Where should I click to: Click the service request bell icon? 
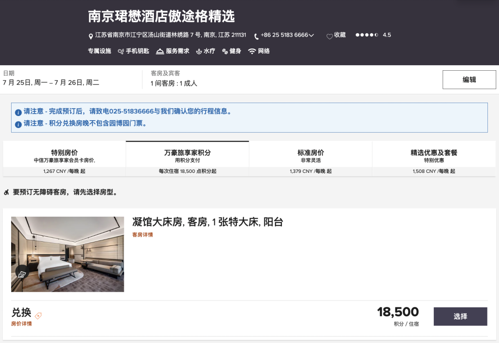(x=160, y=51)
